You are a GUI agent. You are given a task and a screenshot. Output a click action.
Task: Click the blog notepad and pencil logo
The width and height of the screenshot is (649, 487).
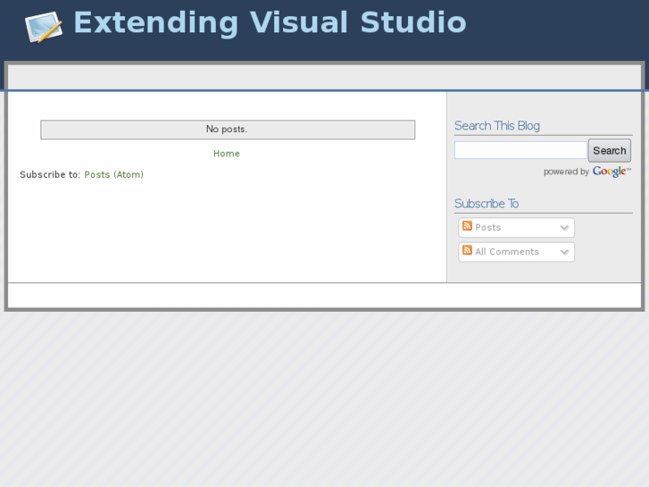pos(44,27)
